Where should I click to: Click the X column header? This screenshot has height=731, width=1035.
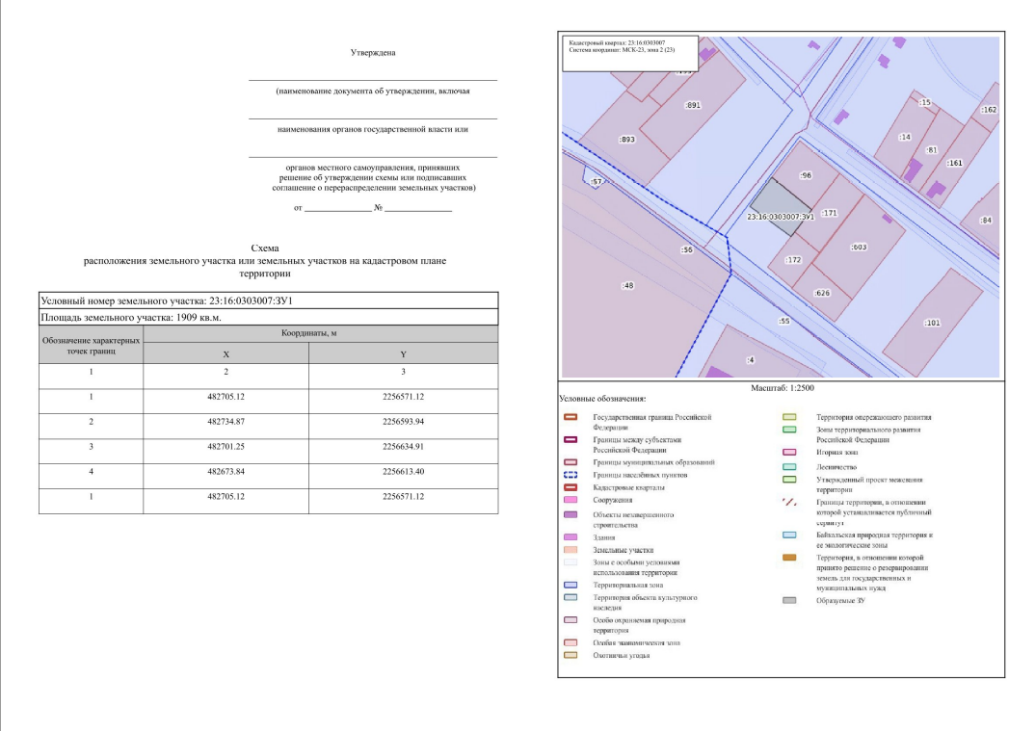tap(226, 354)
